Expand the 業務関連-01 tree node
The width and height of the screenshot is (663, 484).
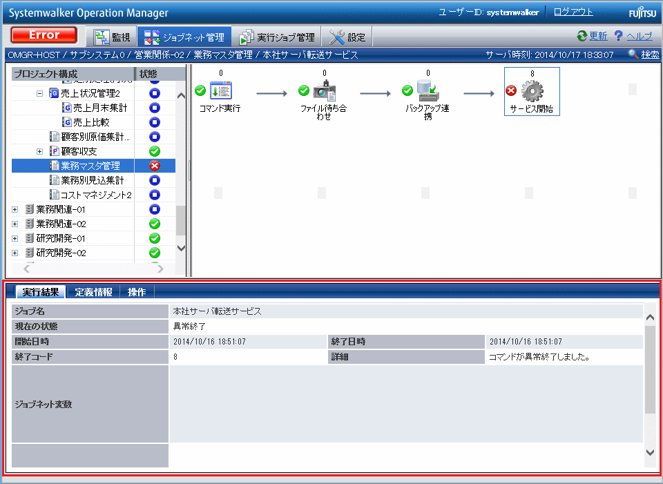click(x=15, y=209)
